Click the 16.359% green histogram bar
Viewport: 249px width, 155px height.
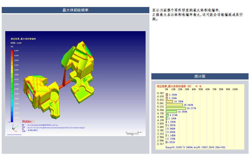pyautogui.click(x=171, y=112)
